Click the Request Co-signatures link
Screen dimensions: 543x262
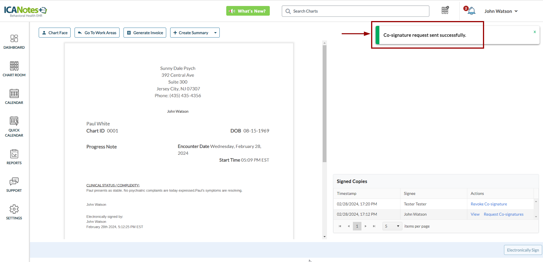coord(503,214)
